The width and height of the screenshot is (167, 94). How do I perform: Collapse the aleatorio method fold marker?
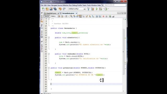tap(49, 38)
